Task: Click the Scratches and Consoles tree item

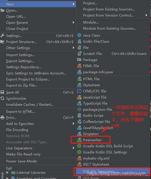Action: click(36, 178)
